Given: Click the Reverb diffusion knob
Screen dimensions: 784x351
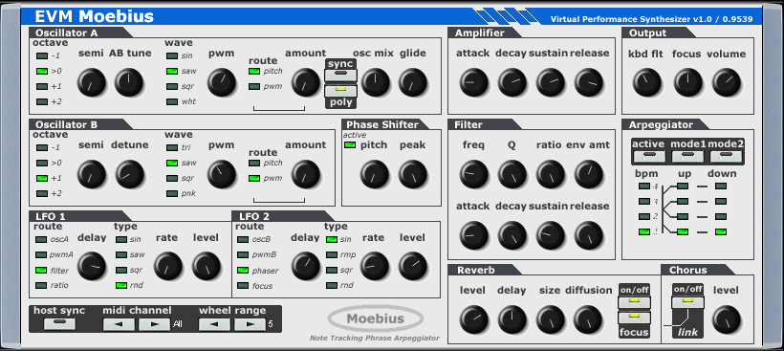Looking at the screenshot, I should tap(589, 320).
